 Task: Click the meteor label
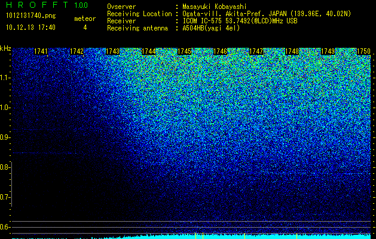[x=85, y=19]
